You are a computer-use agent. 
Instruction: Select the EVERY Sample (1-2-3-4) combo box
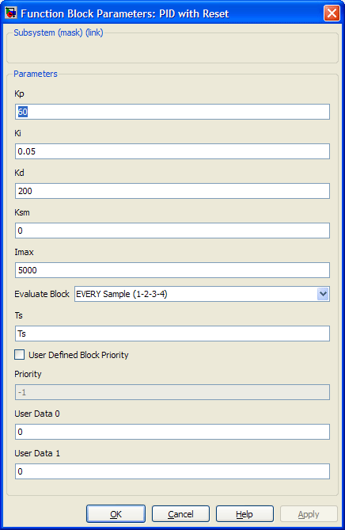(x=202, y=294)
